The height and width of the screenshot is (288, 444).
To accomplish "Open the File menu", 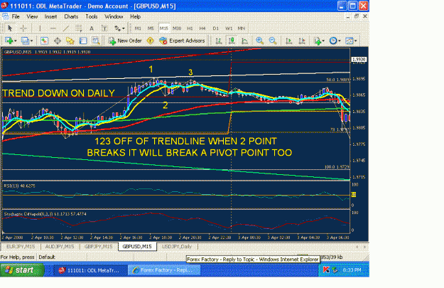I will point(16,16).
